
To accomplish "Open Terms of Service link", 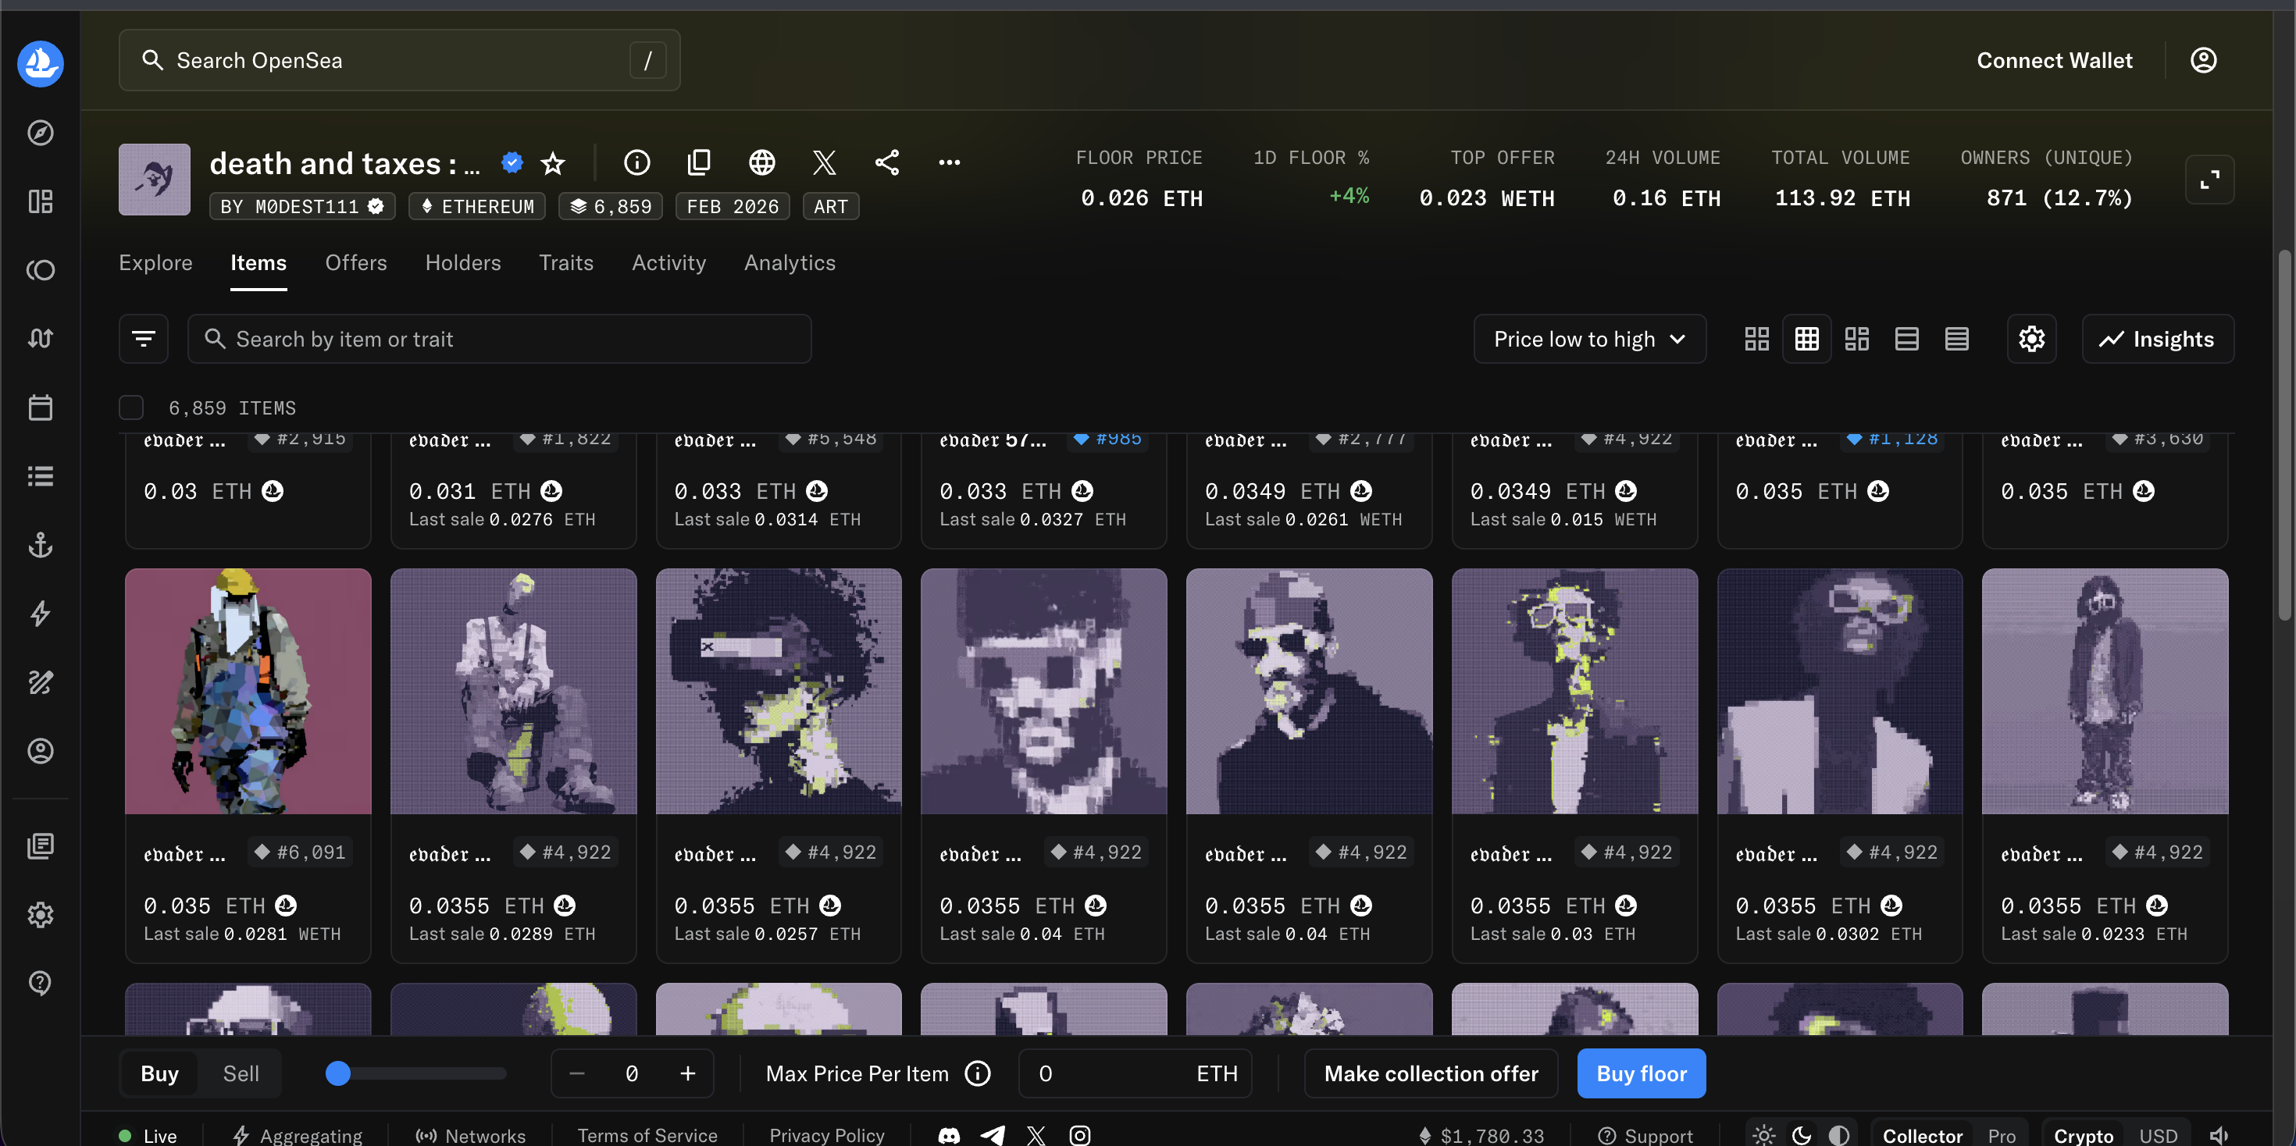I will point(647,1135).
